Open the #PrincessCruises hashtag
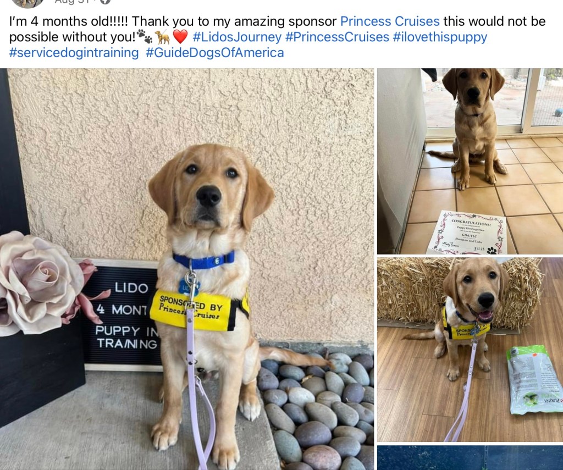Viewport: 563px width, 470px height. [x=337, y=37]
